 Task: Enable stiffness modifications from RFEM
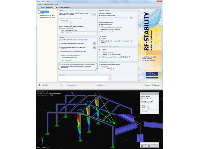pyautogui.click(x=60, y=52)
